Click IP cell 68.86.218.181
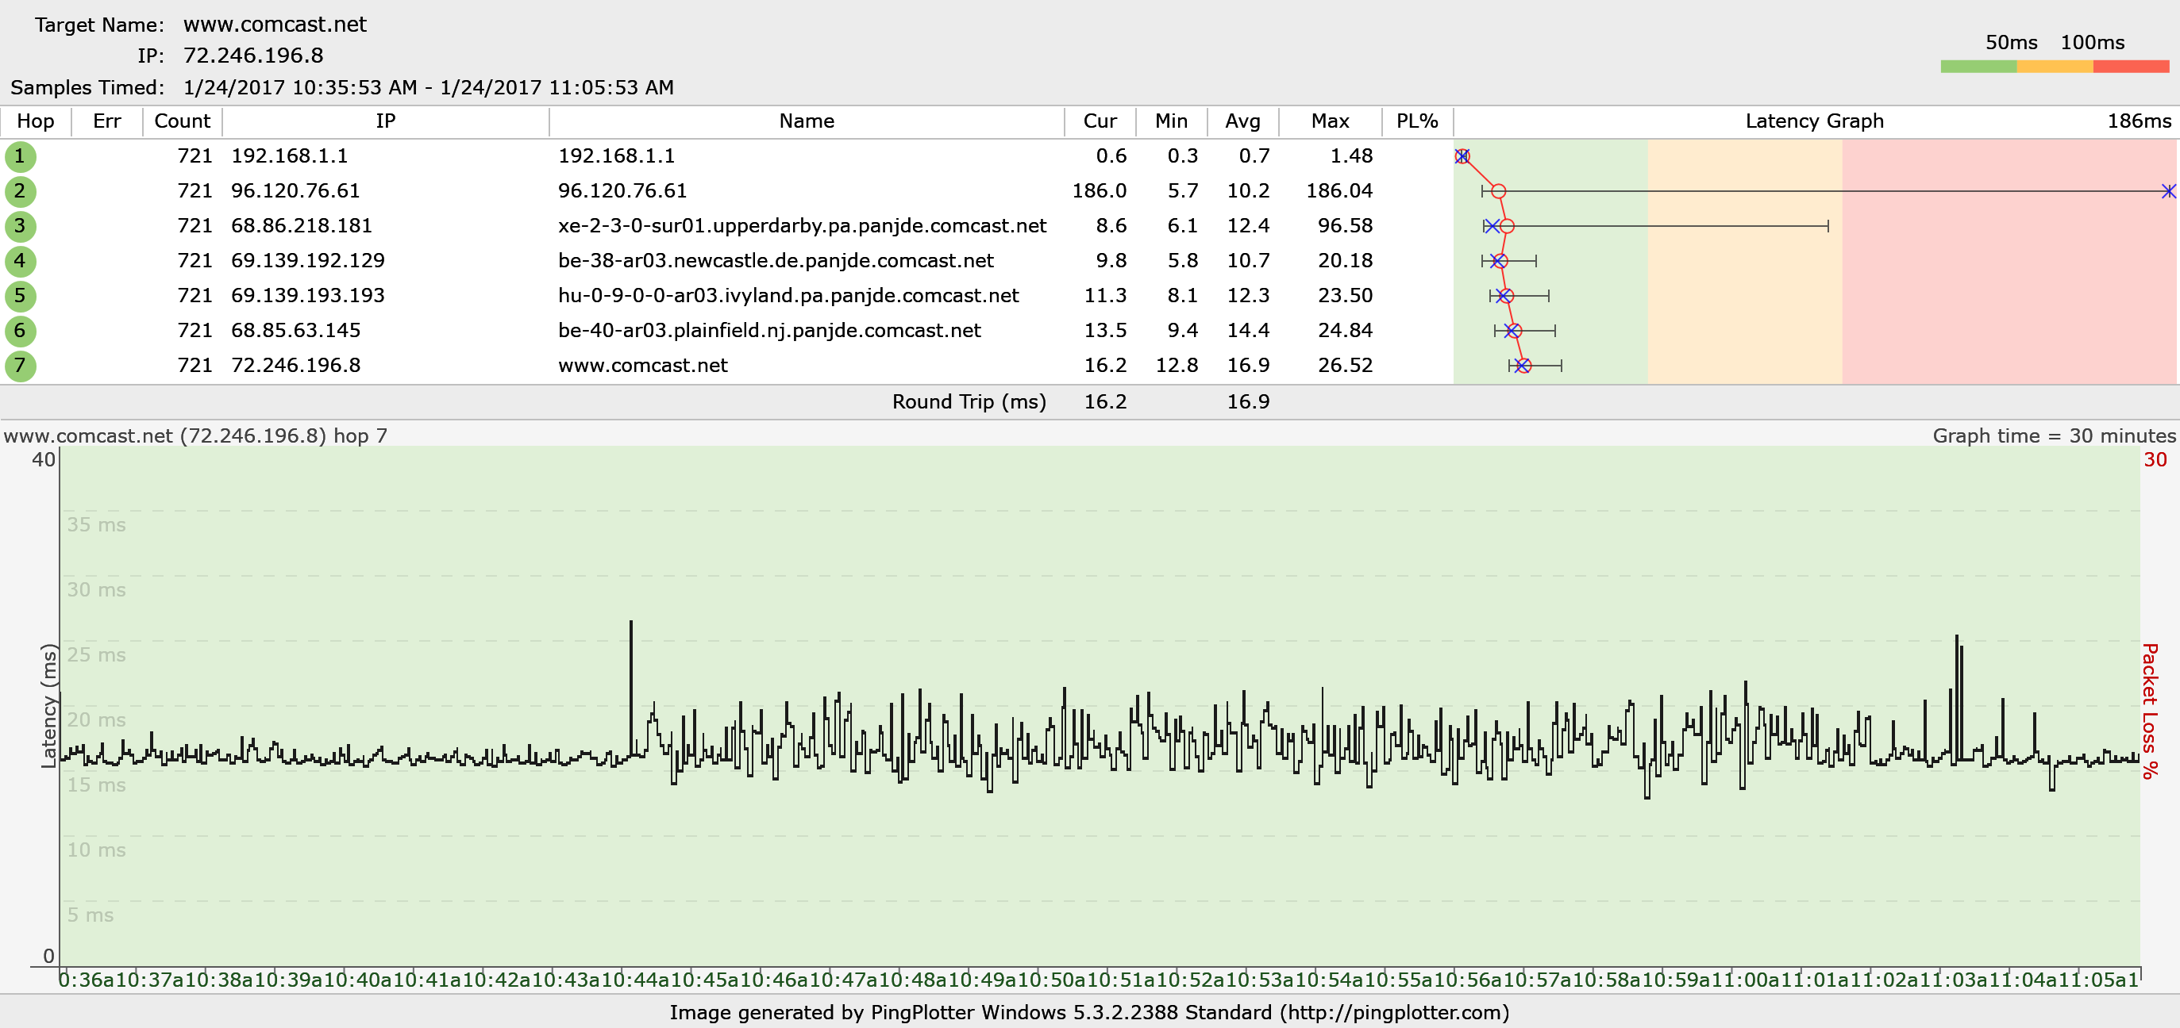Viewport: 2180px width, 1028px height. [x=301, y=226]
